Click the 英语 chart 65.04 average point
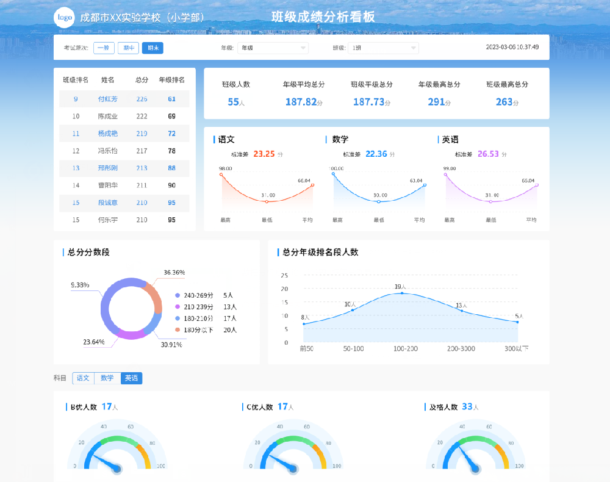 (537, 185)
